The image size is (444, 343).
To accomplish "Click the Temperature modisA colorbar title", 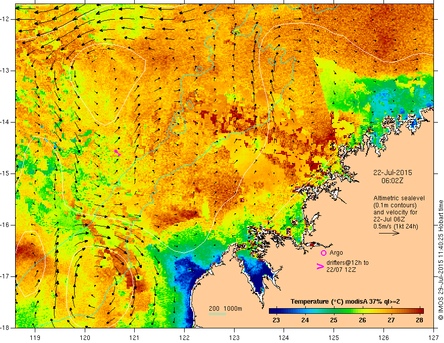I will click(x=345, y=302).
